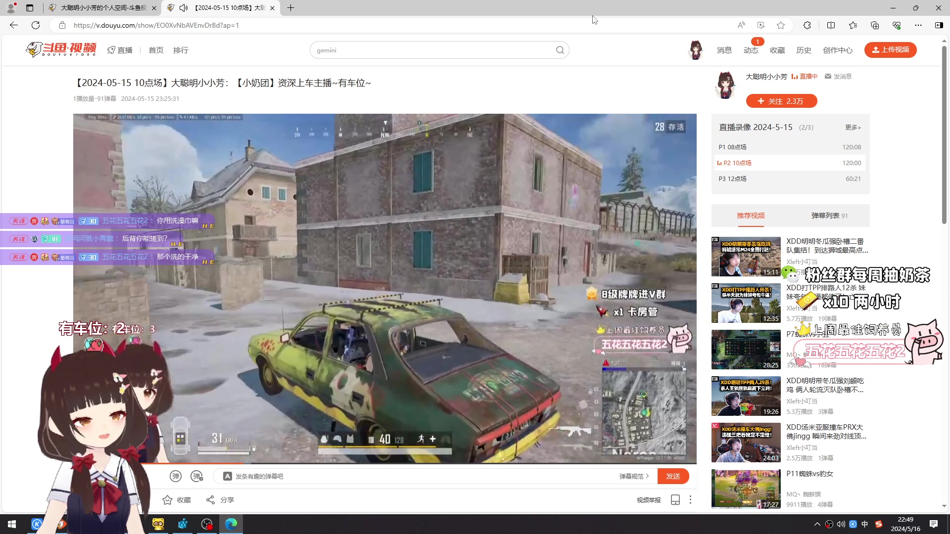Open the 排行 rankings tab
The height and width of the screenshot is (534, 950).
click(181, 50)
